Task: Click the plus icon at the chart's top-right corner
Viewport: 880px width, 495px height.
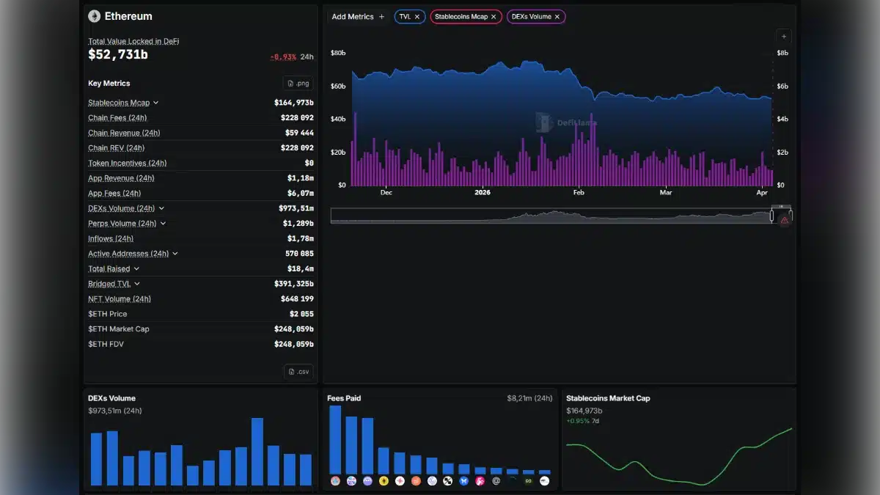Action: (783, 35)
